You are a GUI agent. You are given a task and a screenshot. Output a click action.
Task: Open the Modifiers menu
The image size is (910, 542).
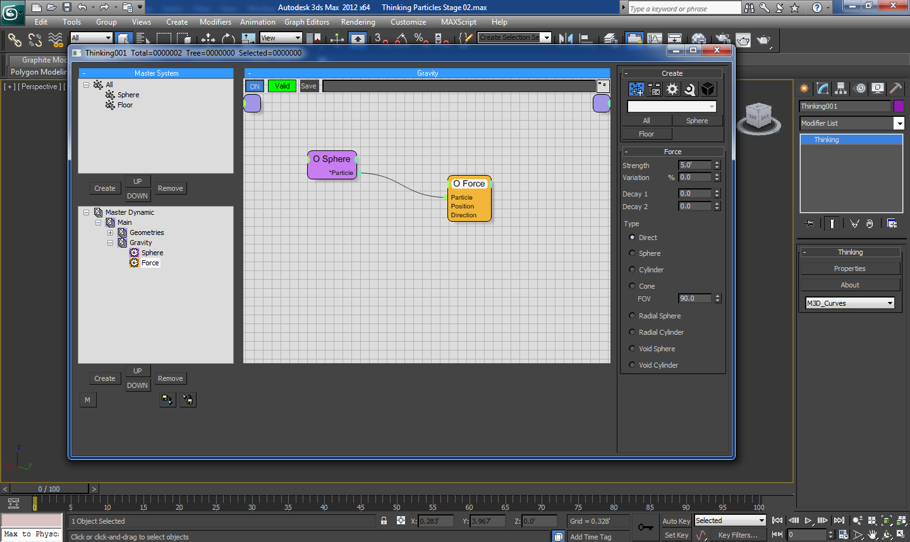tap(215, 22)
